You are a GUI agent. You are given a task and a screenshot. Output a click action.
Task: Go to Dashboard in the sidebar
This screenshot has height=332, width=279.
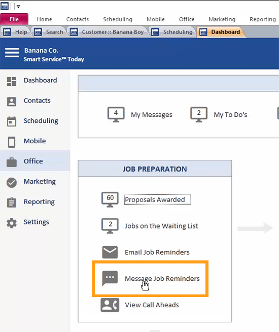click(41, 80)
